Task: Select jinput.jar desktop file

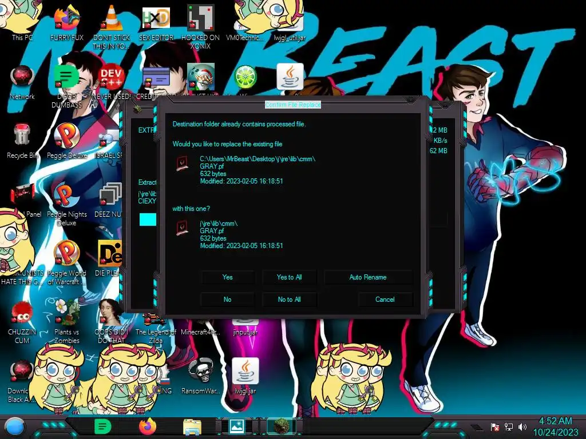Action: pos(245,328)
